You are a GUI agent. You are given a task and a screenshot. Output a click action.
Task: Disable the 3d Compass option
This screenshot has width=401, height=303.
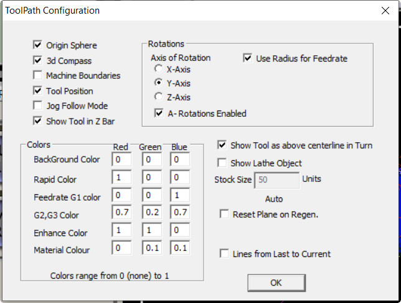[38, 61]
